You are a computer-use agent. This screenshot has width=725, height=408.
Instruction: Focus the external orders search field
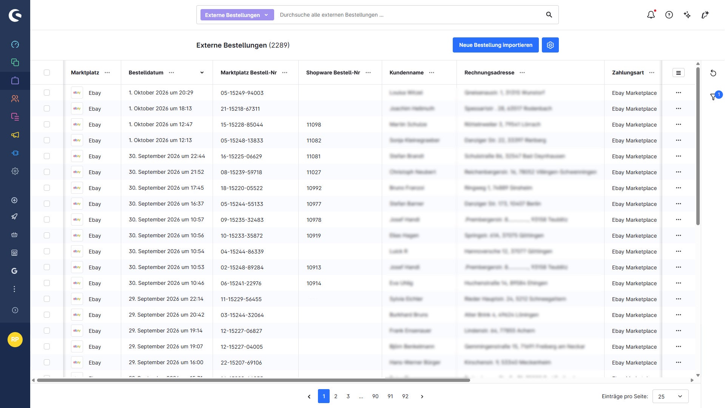tap(410, 15)
